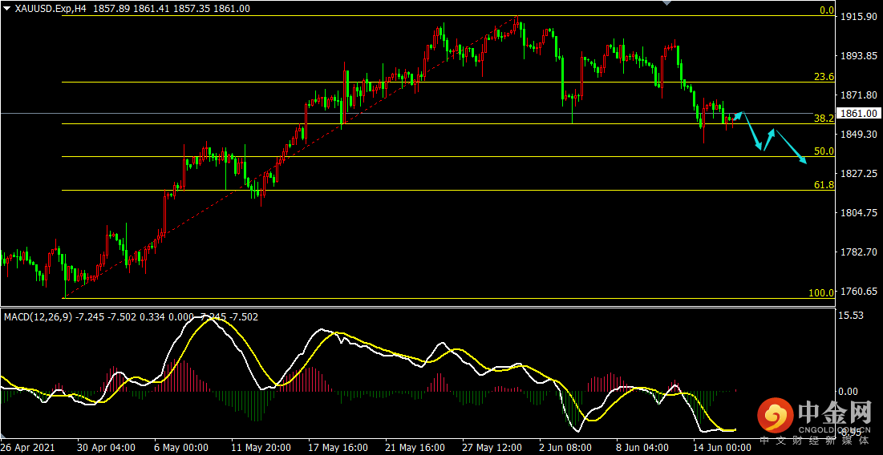Select the Fibonacci 0.0 level label
883x455 pixels.
pyautogui.click(x=827, y=10)
